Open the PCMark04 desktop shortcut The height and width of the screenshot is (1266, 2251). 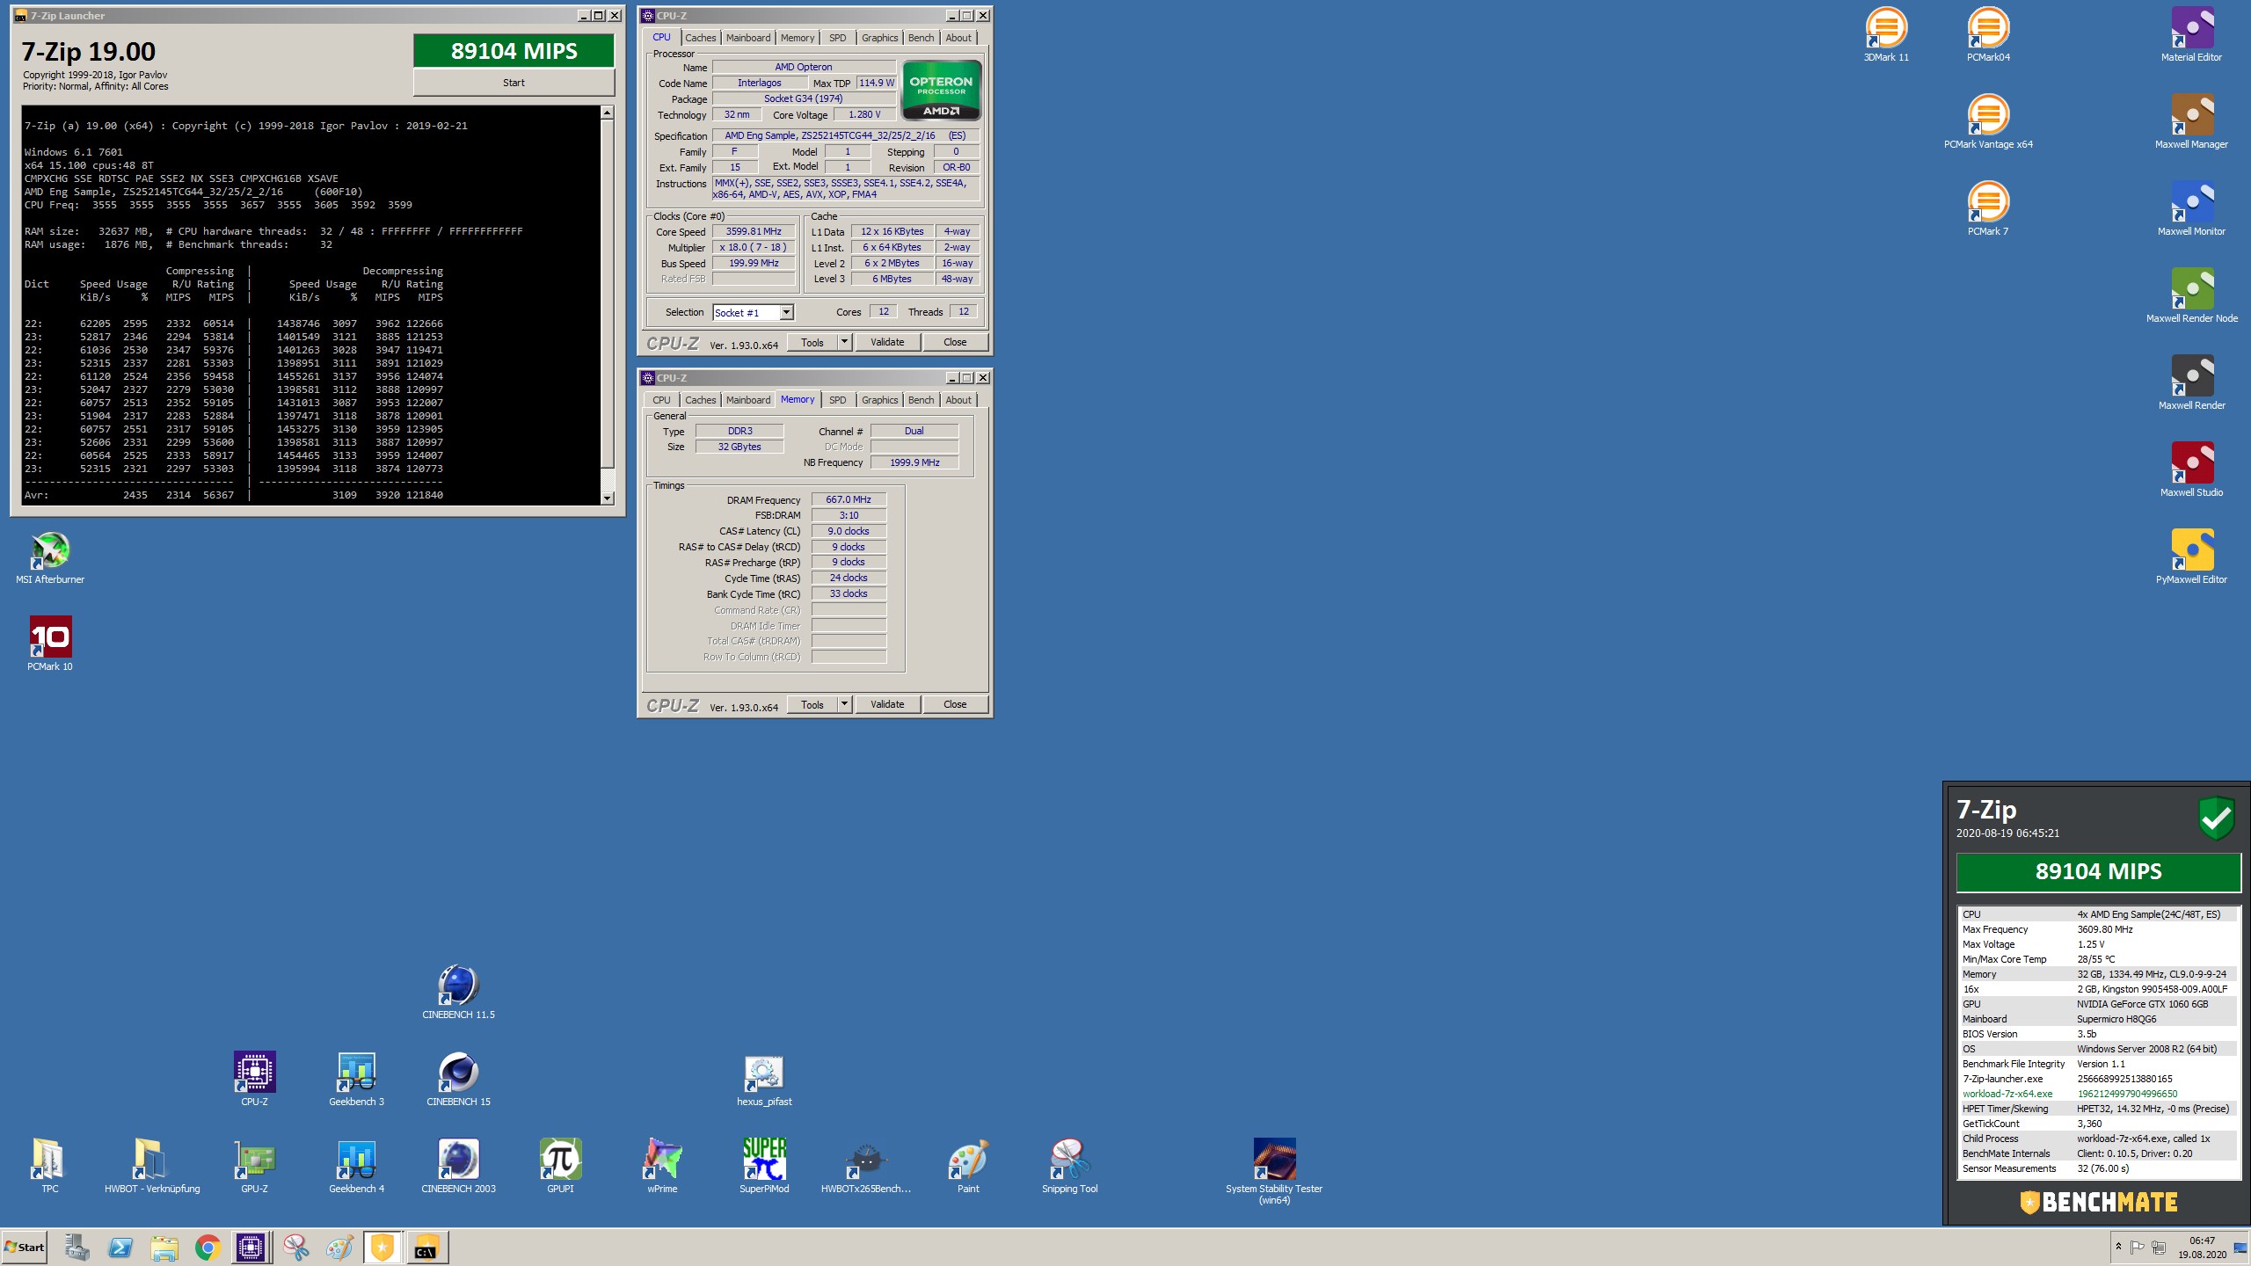1988,35
